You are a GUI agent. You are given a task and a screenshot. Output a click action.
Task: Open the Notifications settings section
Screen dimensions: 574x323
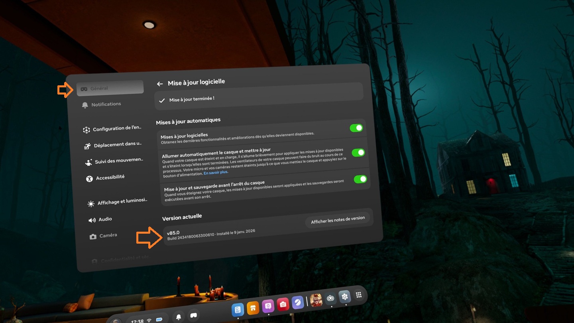(x=105, y=104)
